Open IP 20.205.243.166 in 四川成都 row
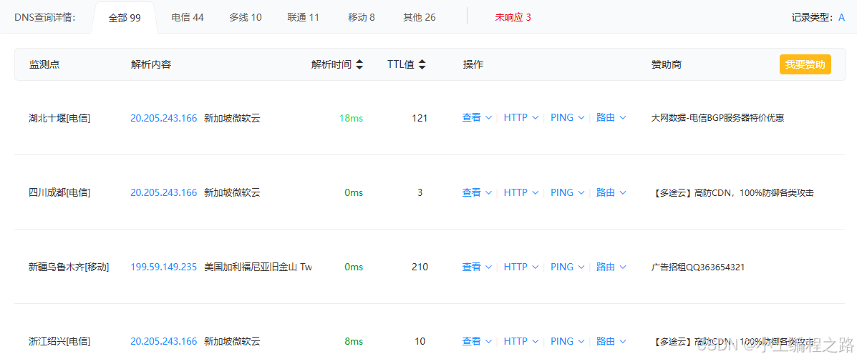The height and width of the screenshot is (359, 857). pyautogui.click(x=163, y=192)
